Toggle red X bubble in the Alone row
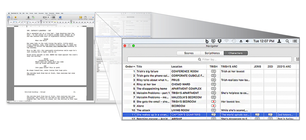 [x=214, y=106]
